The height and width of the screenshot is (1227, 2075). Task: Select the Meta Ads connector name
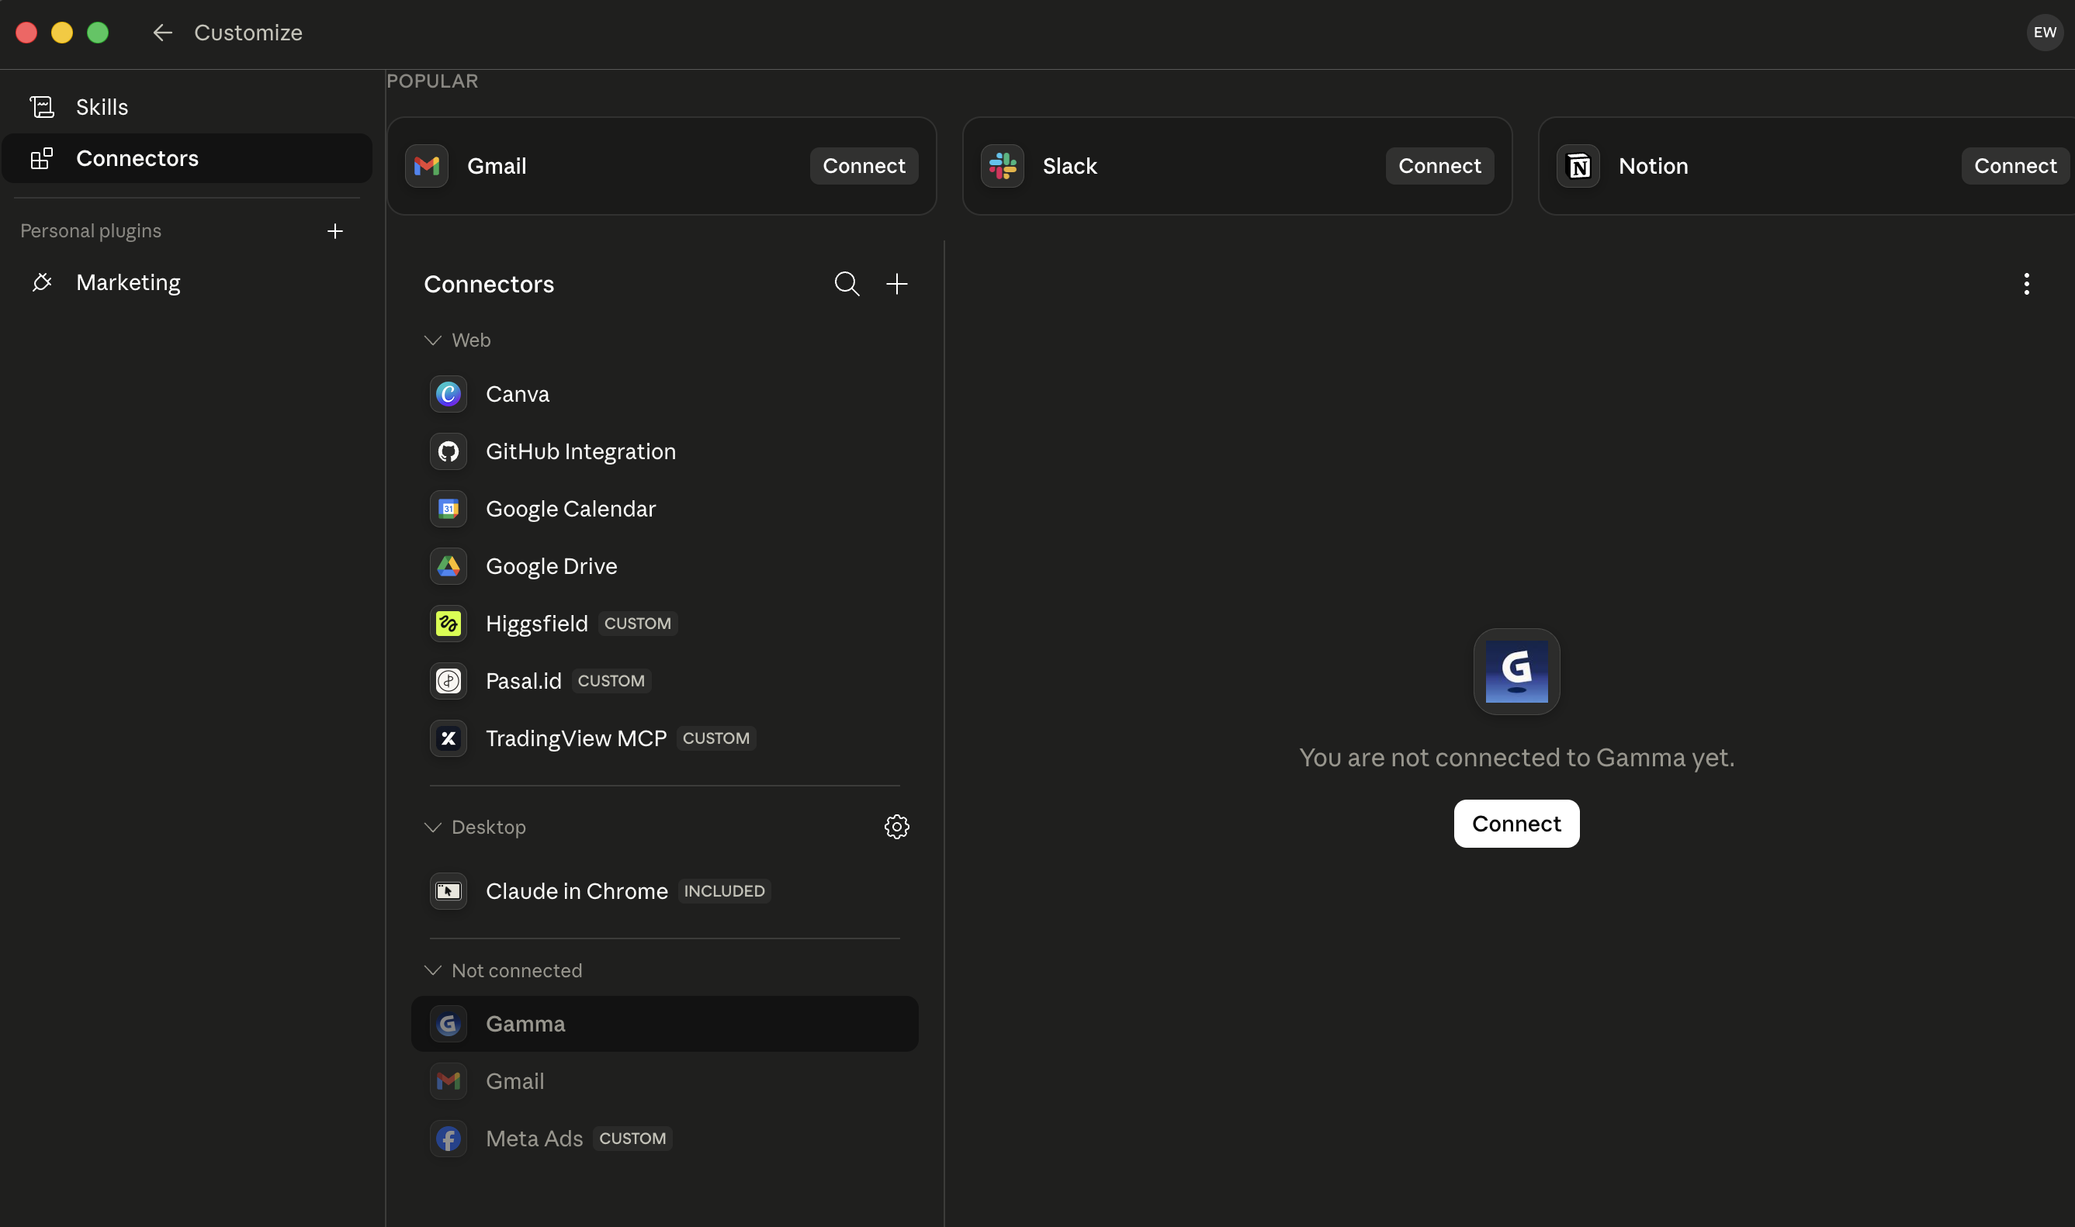[x=534, y=1139]
